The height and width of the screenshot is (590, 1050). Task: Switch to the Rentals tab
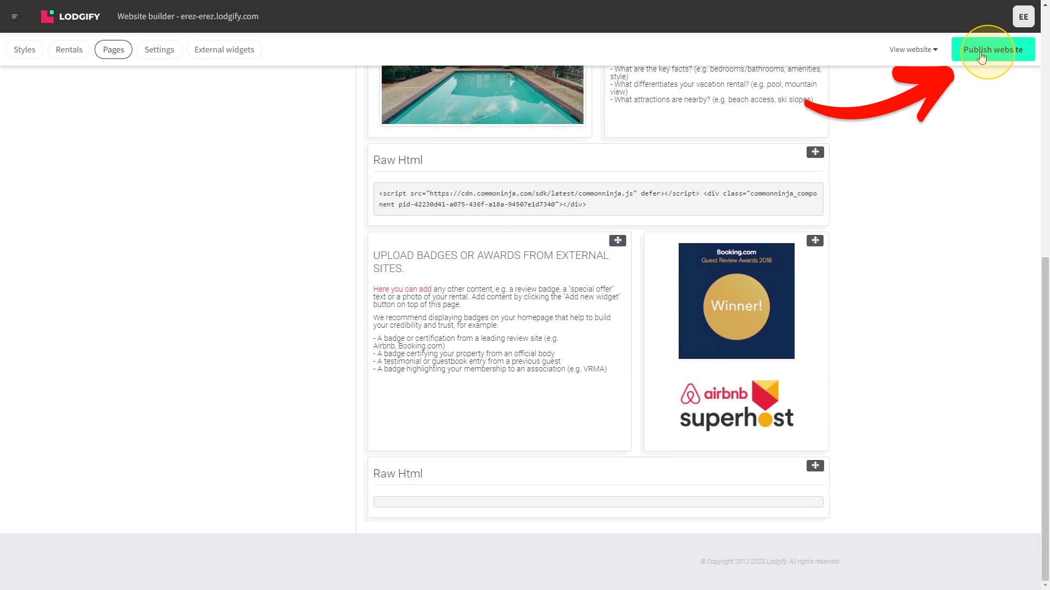coord(69,49)
